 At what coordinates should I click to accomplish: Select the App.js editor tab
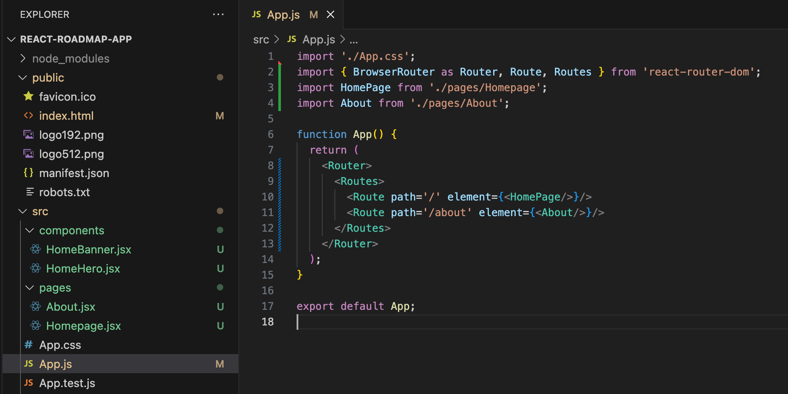[x=283, y=15]
